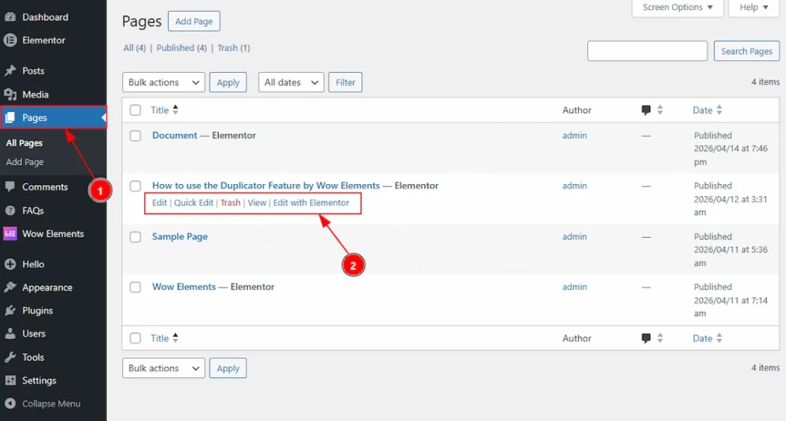786x421 pixels.
Task: Click comments bubble icon in table header
Action: pyautogui.click(x=646, y=110)
